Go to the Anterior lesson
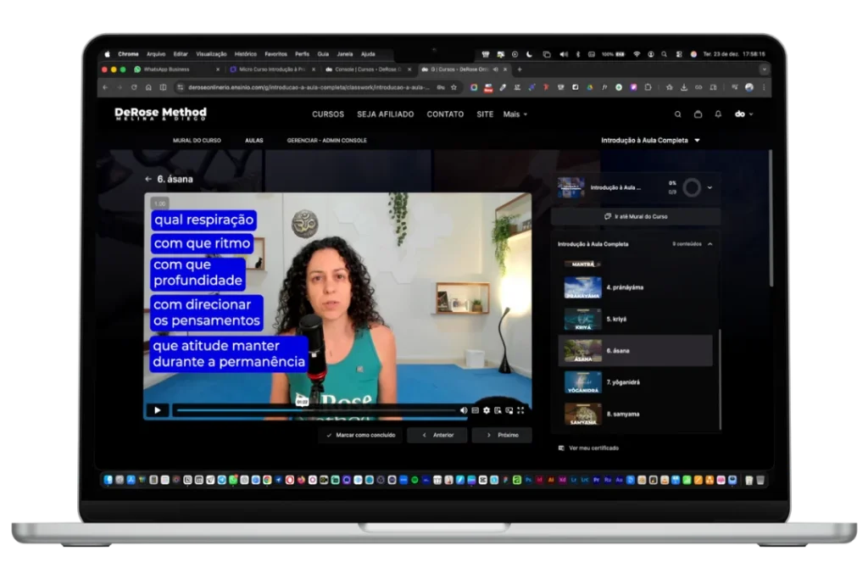This screenshot has height=579, width=868. 437,435
